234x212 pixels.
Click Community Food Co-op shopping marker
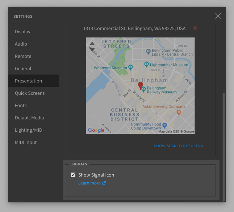point(164,125)
